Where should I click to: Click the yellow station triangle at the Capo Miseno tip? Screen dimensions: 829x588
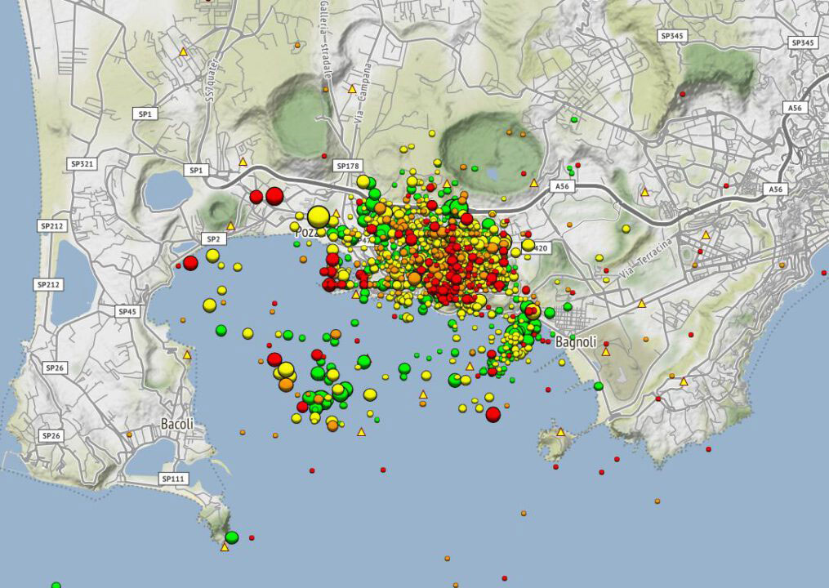(224, 547)
